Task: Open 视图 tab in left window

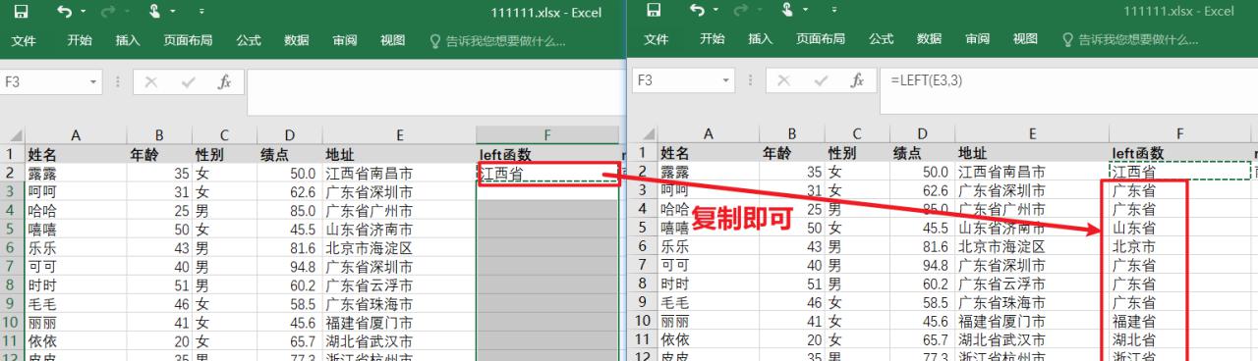Action: (393, 40)
